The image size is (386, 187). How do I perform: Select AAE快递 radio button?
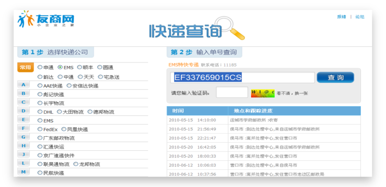(x=40, y=86)
